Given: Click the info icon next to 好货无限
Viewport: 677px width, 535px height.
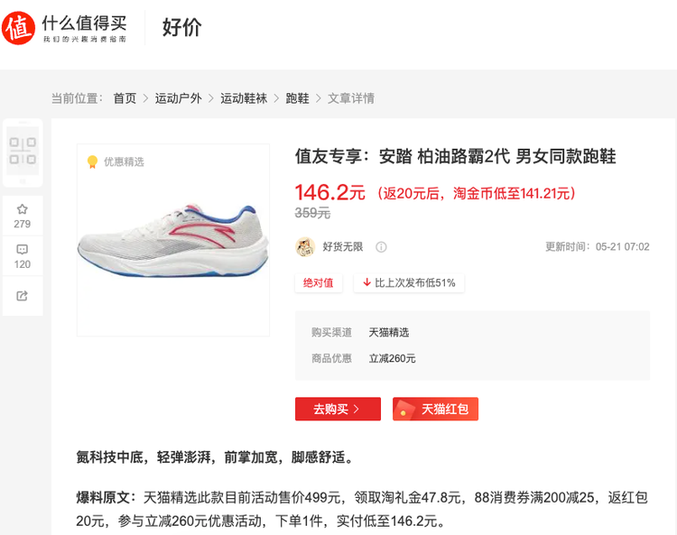Looking at the screenshot, I should [x=381, y=247].
